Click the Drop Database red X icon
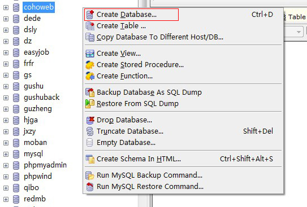The image size is (307, 207). tap(90, 120)
